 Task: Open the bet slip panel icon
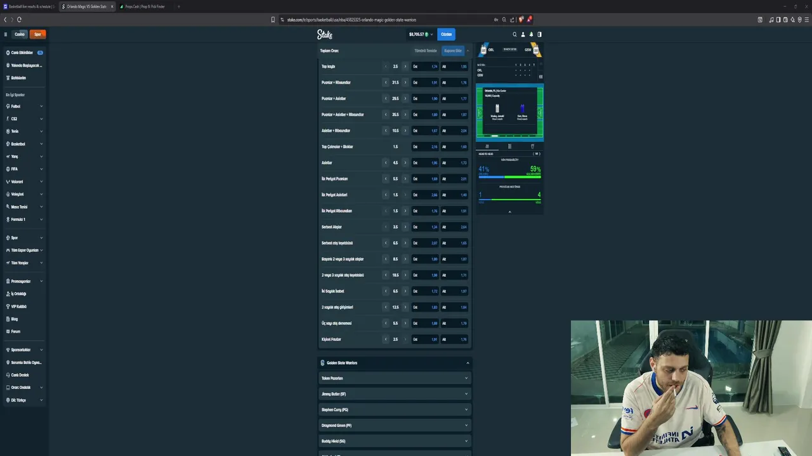point(539,34)
